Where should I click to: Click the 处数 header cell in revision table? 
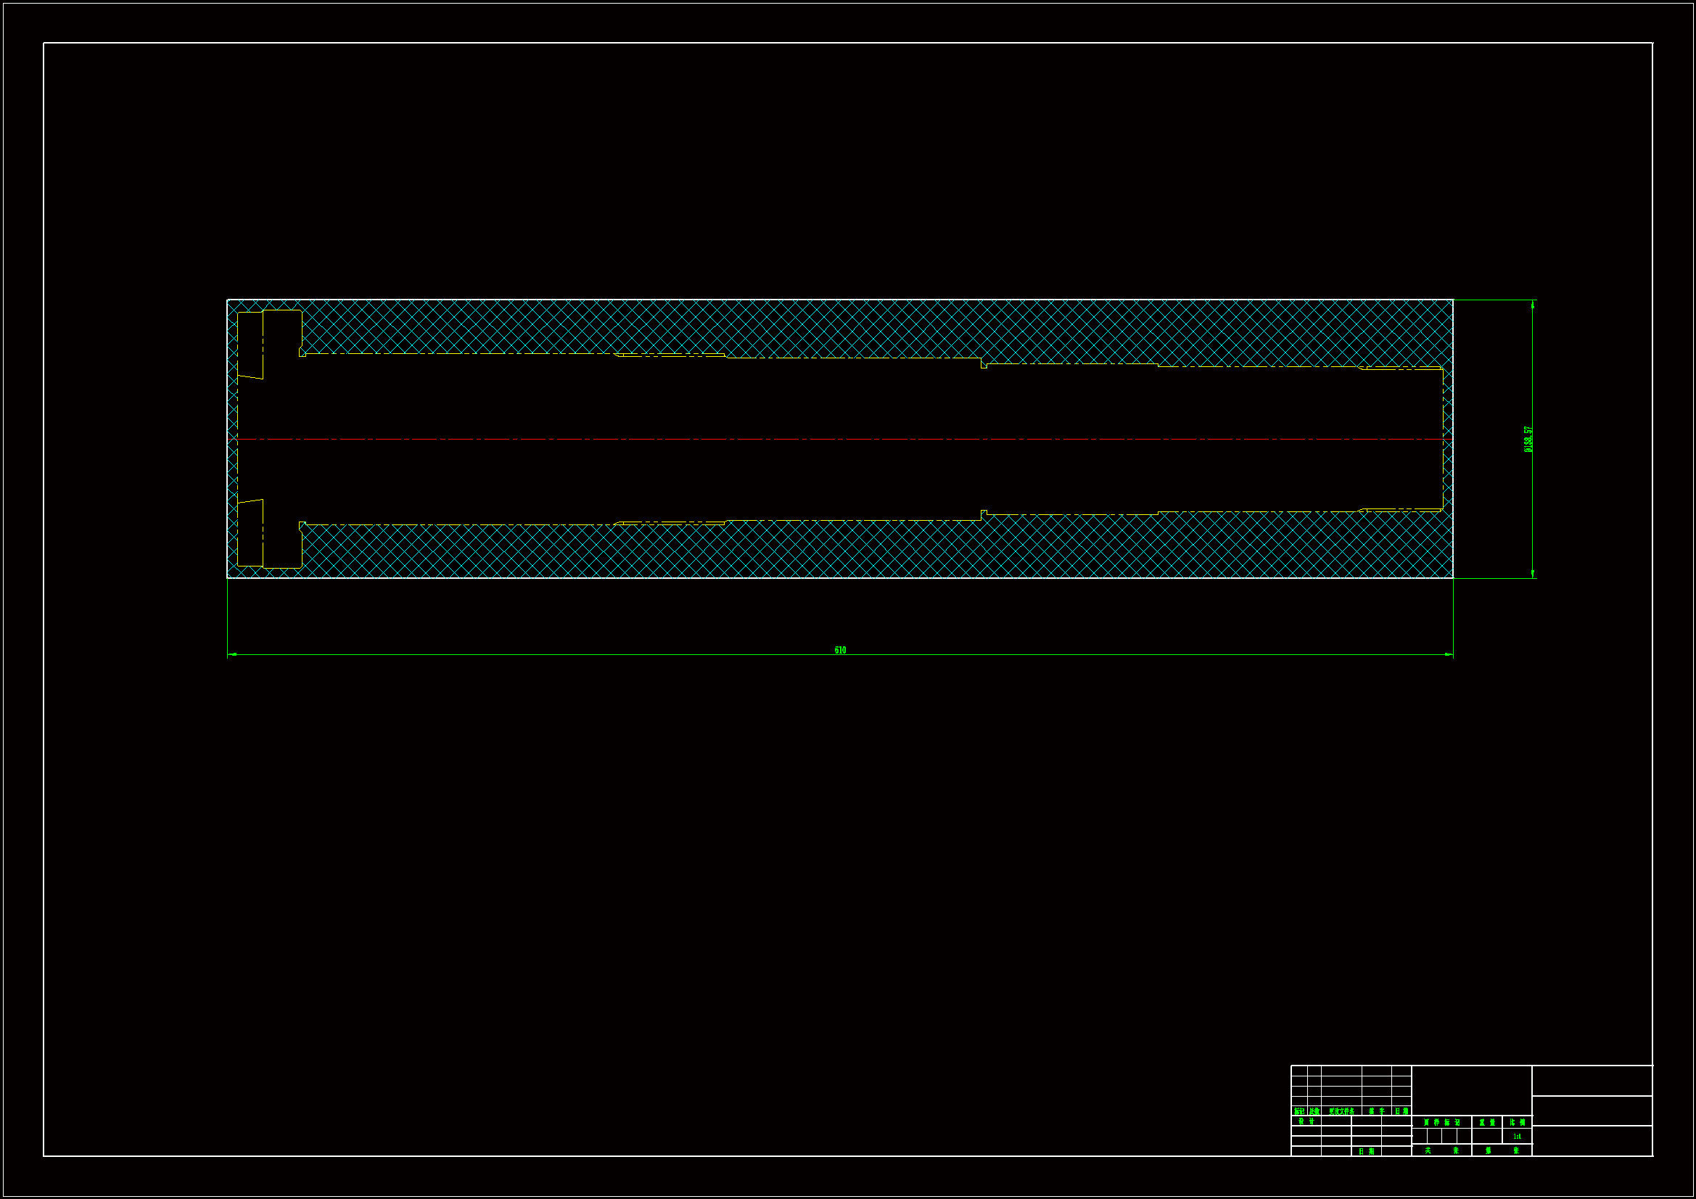[x=1314, y=1111]
